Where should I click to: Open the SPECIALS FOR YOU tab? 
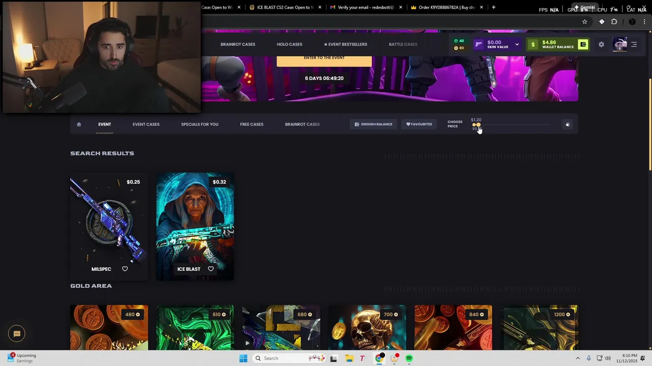tap(200, 124)
